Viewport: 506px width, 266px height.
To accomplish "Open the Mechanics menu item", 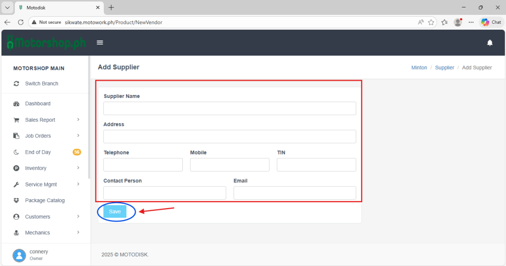I will 38,233.
